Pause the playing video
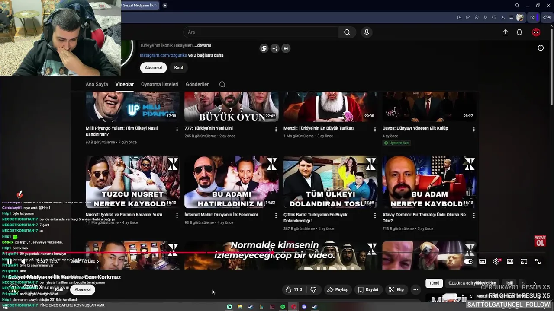Viewport: 554px width, 311px height. click(10, 261)
